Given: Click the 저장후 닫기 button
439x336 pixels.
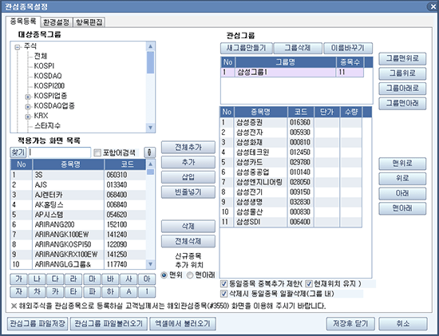Looking at the screenshot, I should point(350,324).
